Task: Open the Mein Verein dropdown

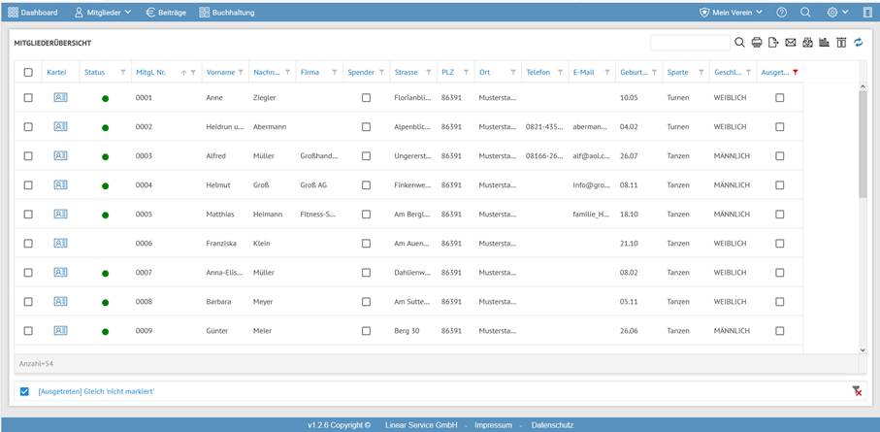Action: tap(731, 13)
